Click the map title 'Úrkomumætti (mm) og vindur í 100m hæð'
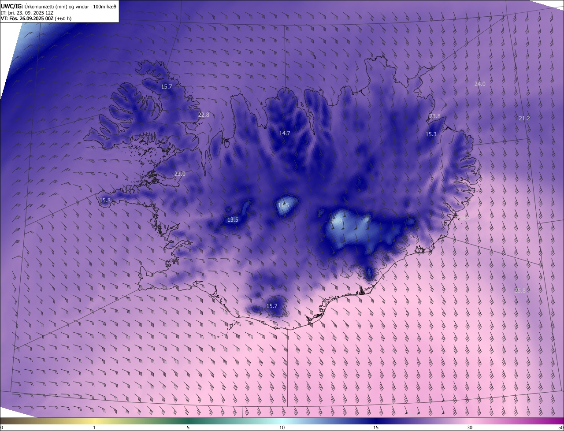 (x=70, y=6)
